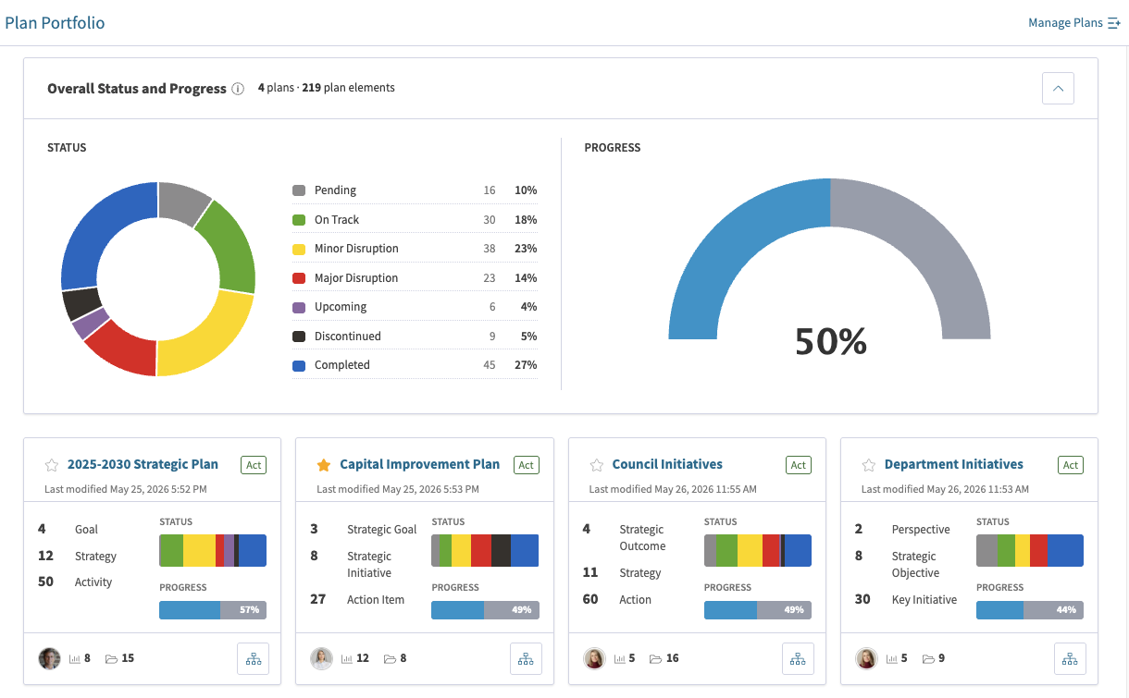1129x698 pixels.
Task: Click '30 Key Initiative' row on Department Initiatives
Action: click(906, 599)
